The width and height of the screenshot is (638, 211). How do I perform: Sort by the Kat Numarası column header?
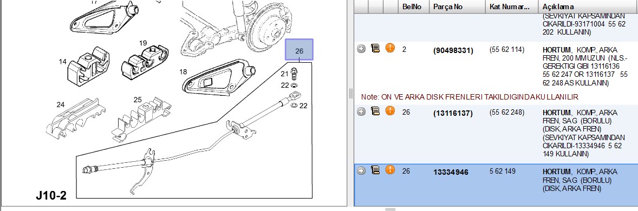click(x=511, y=6)
